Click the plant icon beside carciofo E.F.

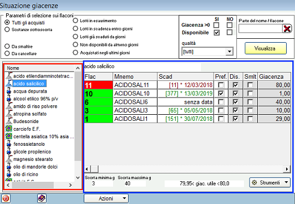click(x=9, y=129)
